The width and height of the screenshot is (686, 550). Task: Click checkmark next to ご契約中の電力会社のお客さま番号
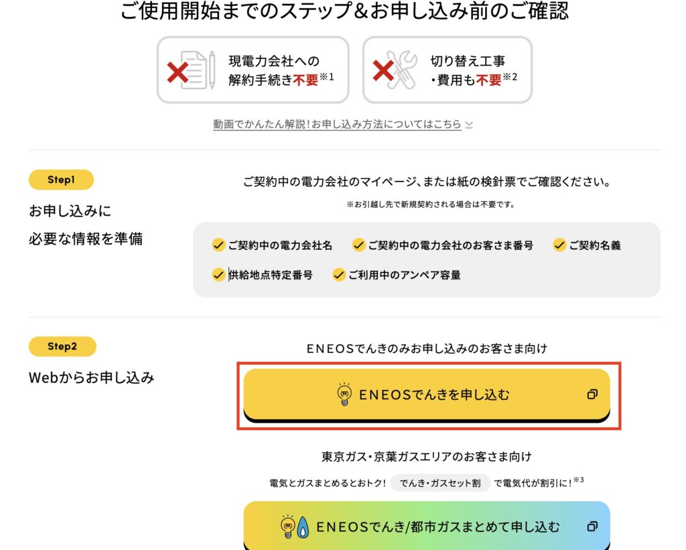[358, 245]
